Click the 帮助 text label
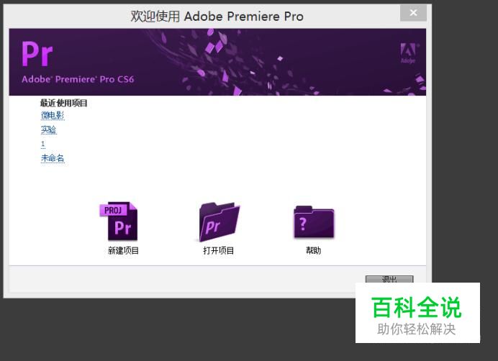Viewport: 498px width, 361px height. pos(314,250)
